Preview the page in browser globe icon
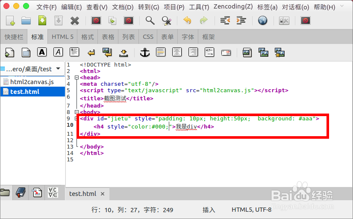This screenshot has width=353, height=219. [x=262, y=20]
